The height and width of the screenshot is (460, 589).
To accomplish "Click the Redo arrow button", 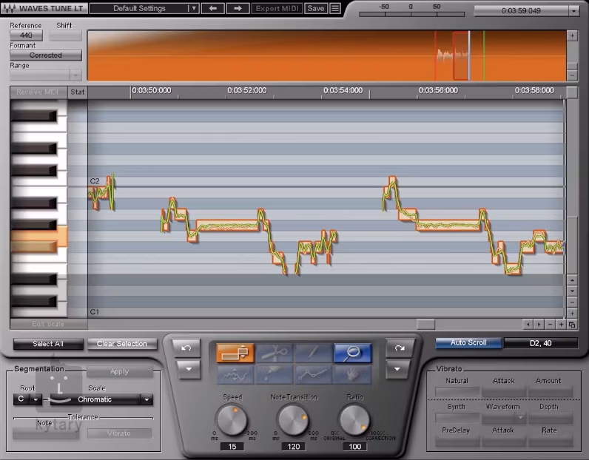I will (x=400, y=348).
